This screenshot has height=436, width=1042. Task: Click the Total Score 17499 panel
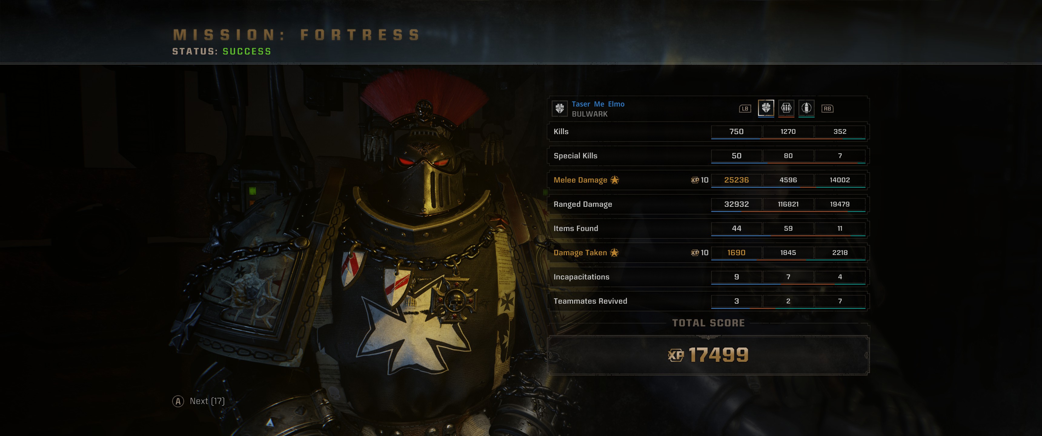coord(708,355)
